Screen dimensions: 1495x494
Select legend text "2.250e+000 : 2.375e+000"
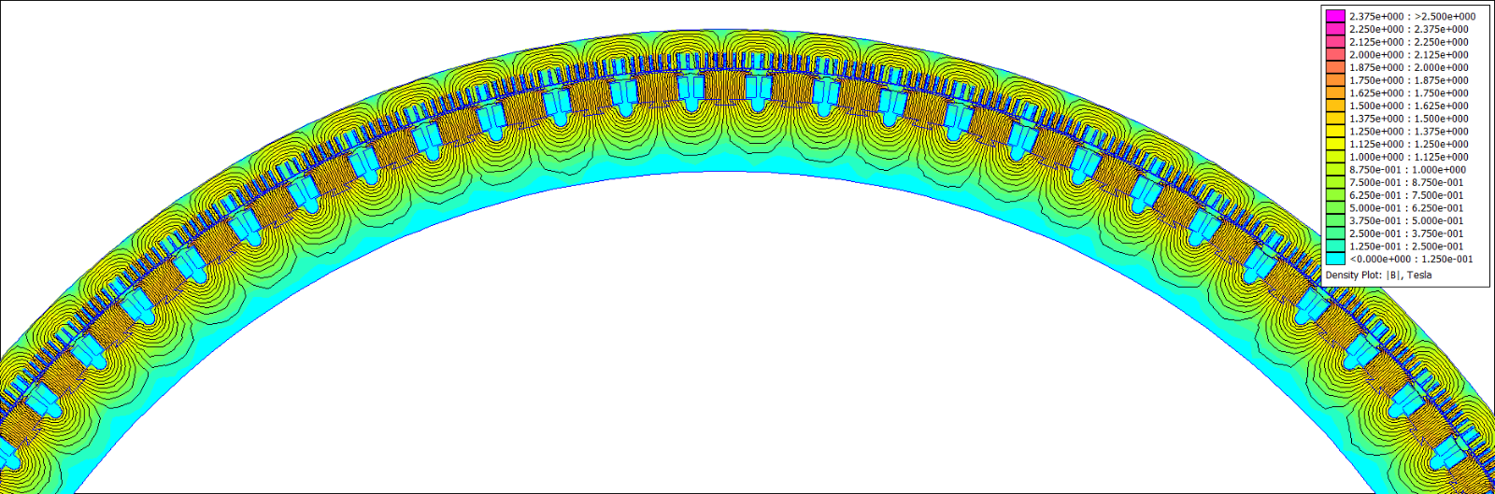point(1408,29)
